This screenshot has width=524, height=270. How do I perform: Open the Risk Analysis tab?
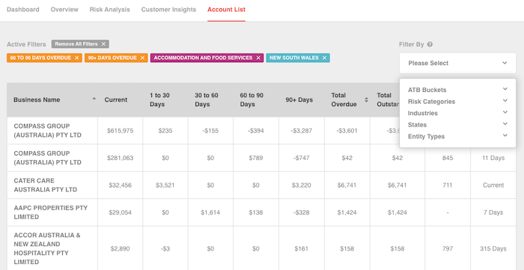tap(109, 10)
